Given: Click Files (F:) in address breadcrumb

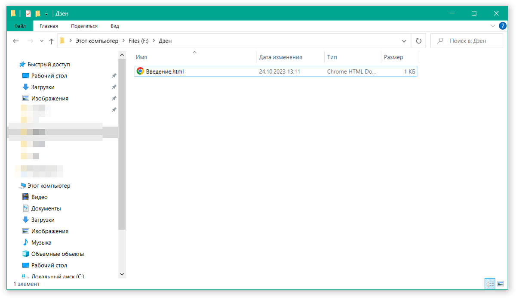Looking at the screenshot, I should click(138, 41).
